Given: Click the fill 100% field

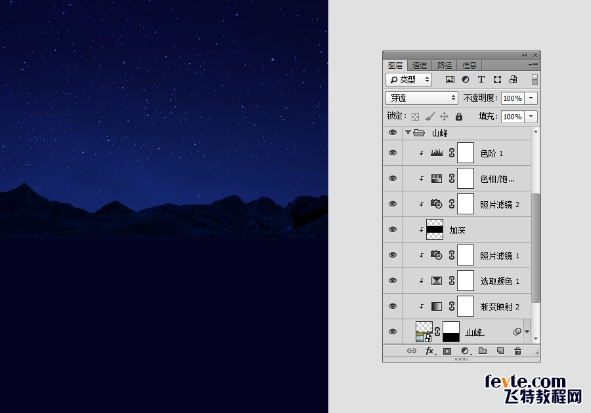Looking at the screenshot, I should [x=513, y=117].
